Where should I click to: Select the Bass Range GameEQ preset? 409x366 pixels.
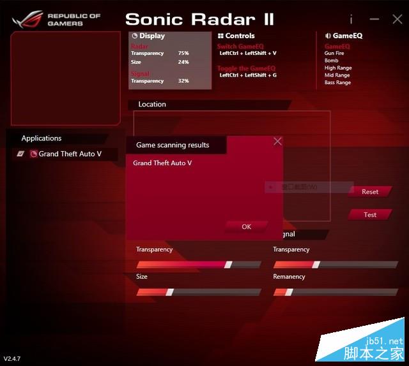coord(337,82)
